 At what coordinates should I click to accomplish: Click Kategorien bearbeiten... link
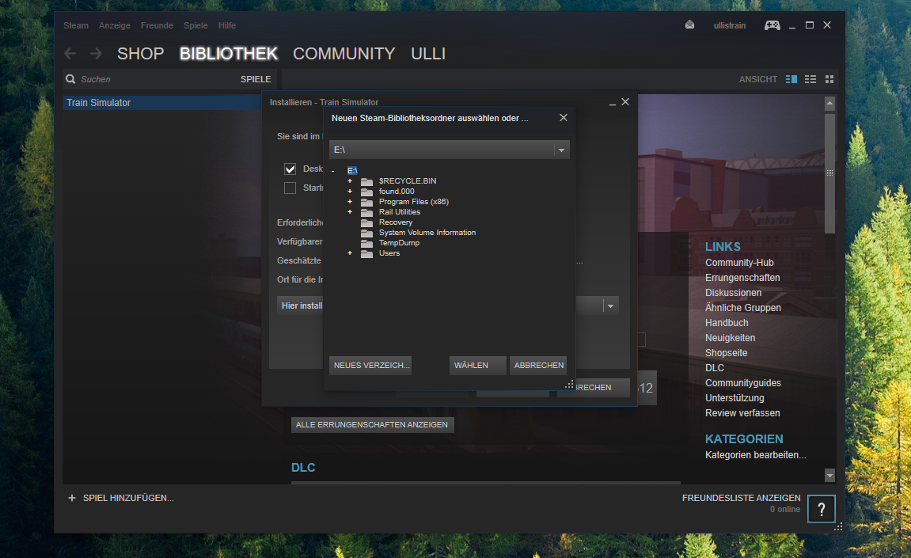click(x=756, y=455)
